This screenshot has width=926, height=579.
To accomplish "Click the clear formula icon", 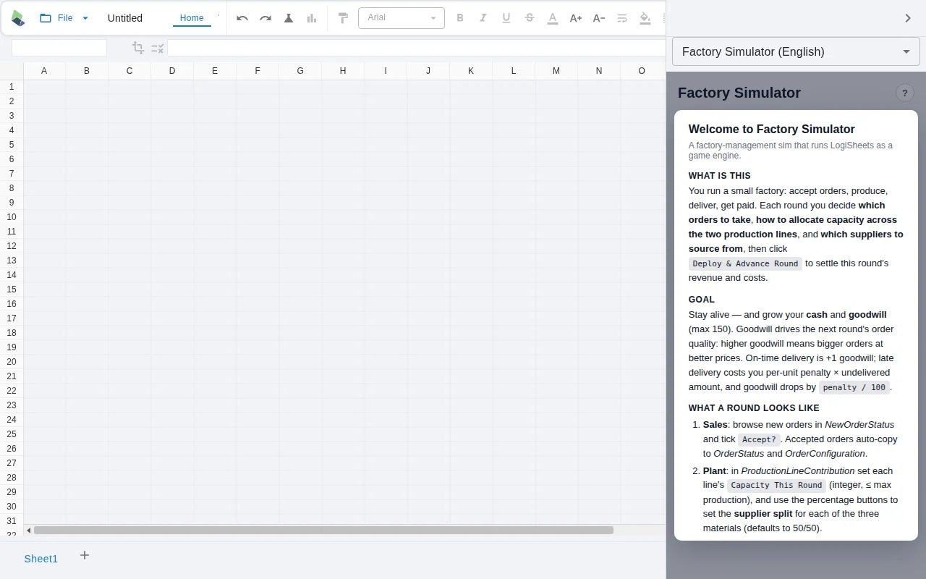I will (158, 48).
